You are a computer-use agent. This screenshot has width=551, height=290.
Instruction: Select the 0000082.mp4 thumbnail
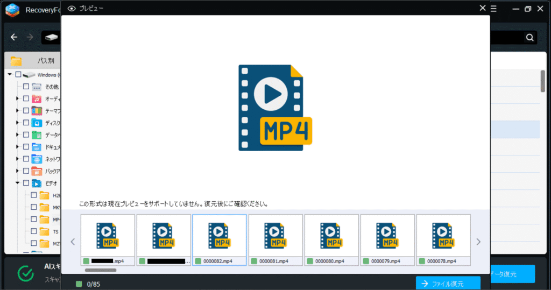click(220, 240)
